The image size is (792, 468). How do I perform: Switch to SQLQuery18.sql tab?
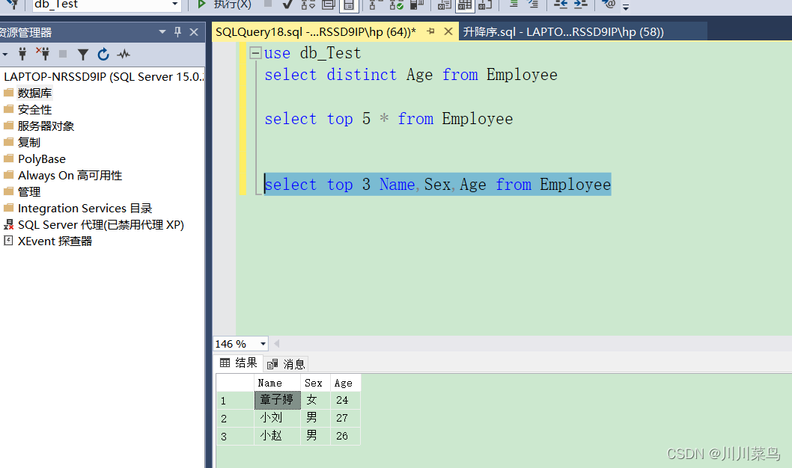[x=316, y=31]
